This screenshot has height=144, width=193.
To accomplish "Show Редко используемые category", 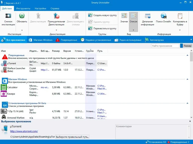I will tap(128, 40).
